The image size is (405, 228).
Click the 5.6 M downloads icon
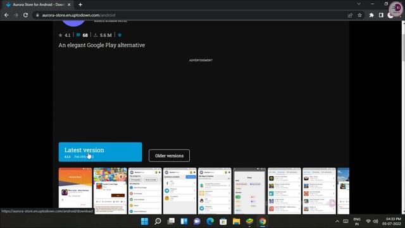(96, 35)
